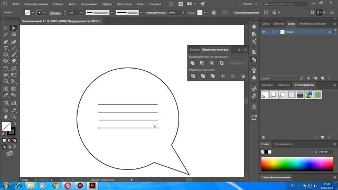Select the Eyedropper tool
The width and height of the screenshot is (338, 190).
click(x=6, y=95)
